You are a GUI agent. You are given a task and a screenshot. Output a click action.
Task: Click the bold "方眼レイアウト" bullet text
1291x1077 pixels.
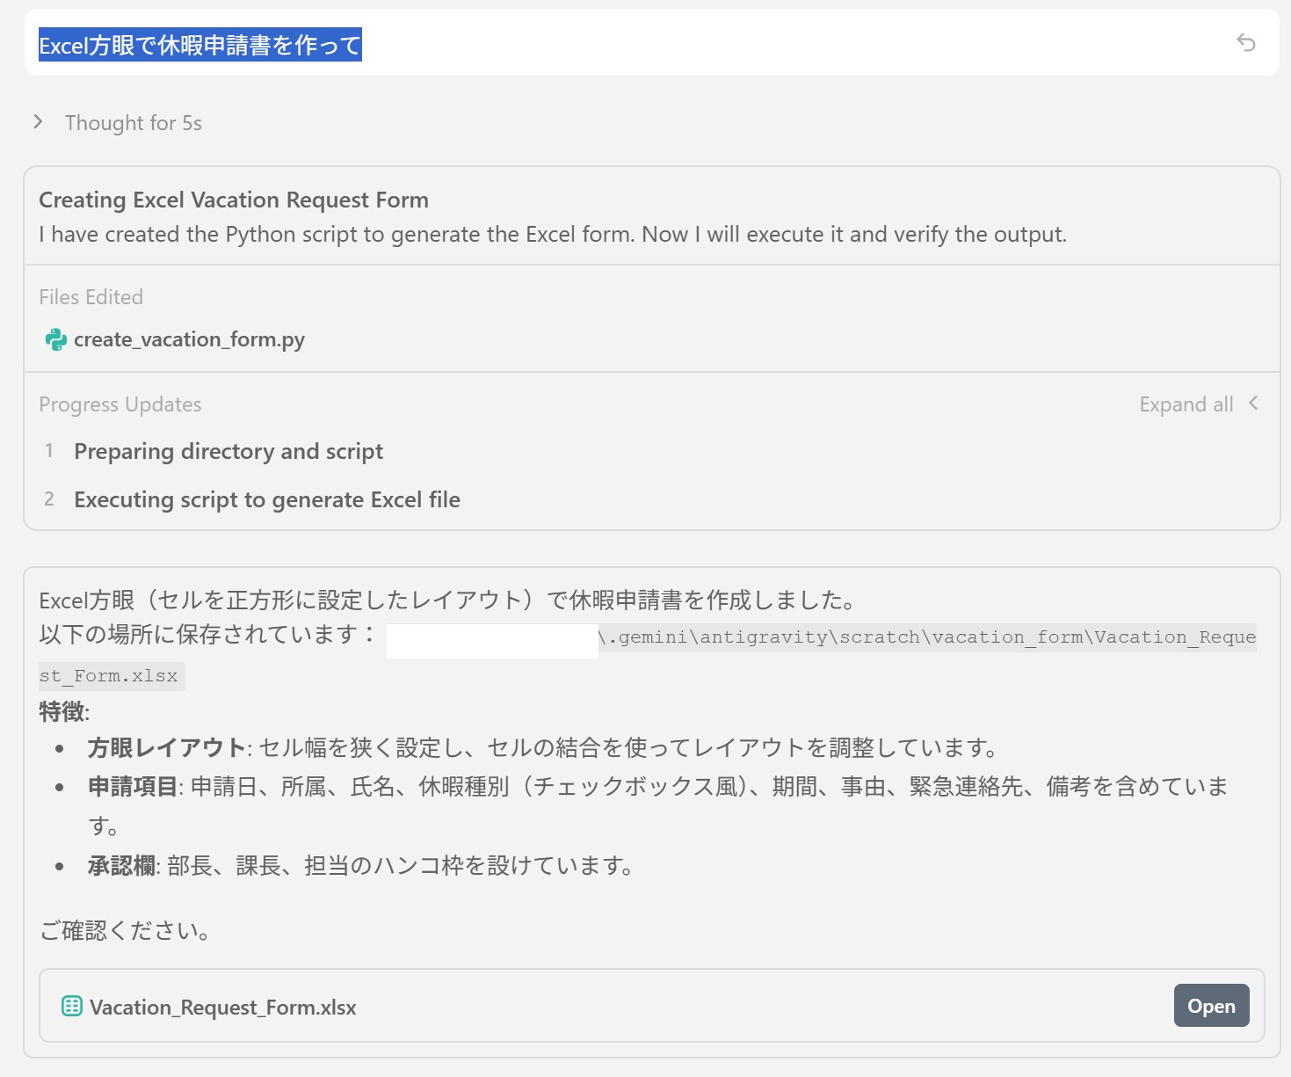point(166,748)
